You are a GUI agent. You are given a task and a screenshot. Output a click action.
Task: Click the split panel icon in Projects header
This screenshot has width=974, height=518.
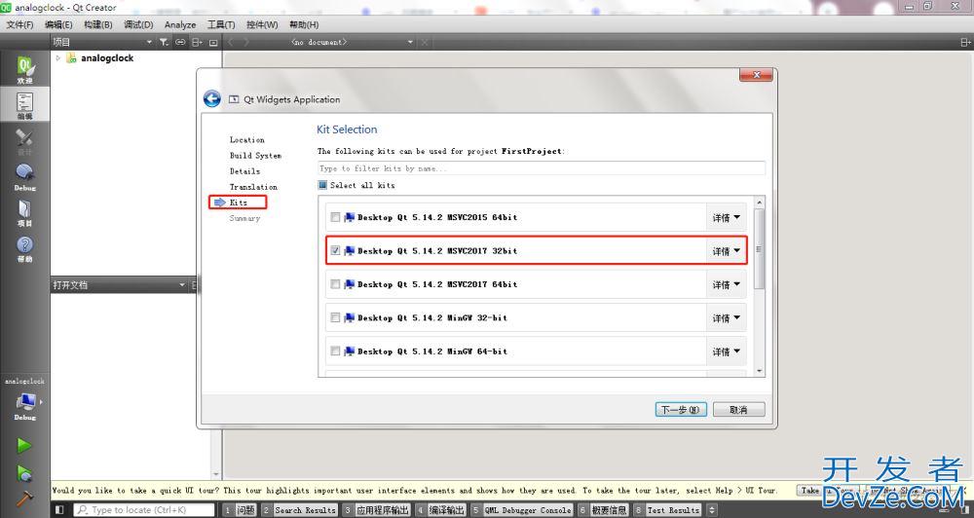tap(197, 42)
